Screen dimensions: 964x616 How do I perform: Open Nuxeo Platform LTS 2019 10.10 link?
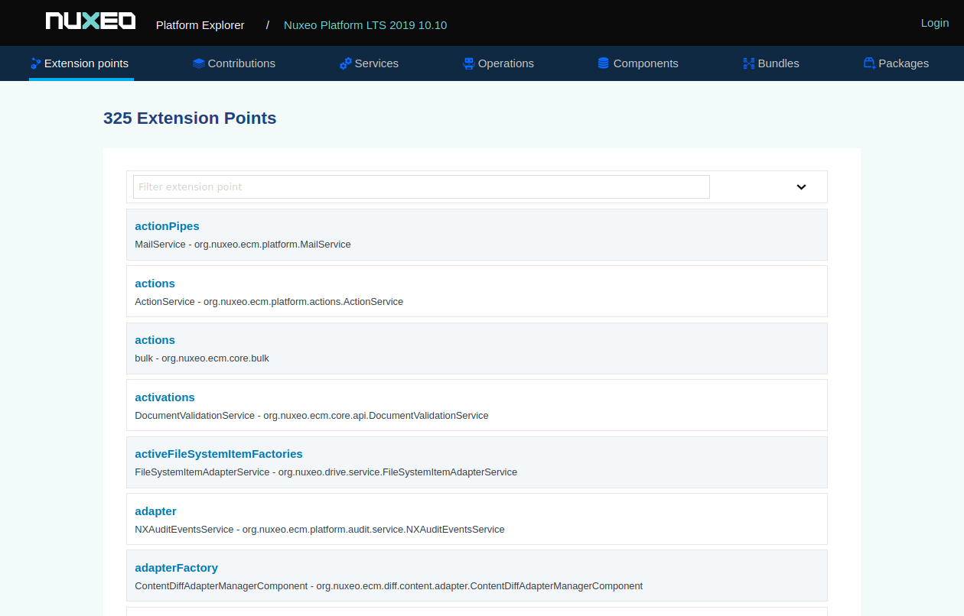366,25
